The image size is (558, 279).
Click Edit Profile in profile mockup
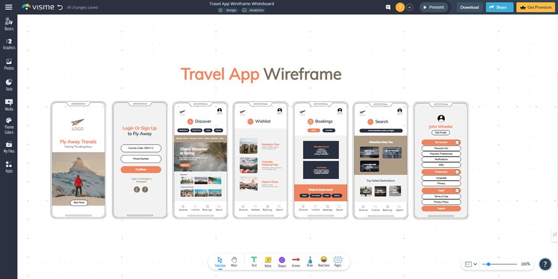point(441,132)
